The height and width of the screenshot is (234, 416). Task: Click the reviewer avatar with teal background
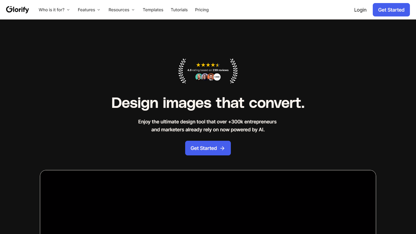199,77
